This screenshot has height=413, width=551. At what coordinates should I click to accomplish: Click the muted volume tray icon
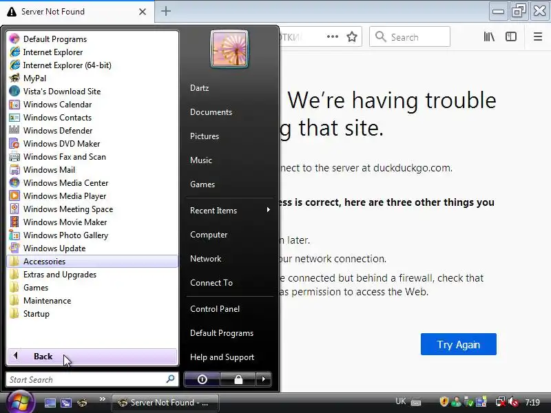tap(513, 401)
